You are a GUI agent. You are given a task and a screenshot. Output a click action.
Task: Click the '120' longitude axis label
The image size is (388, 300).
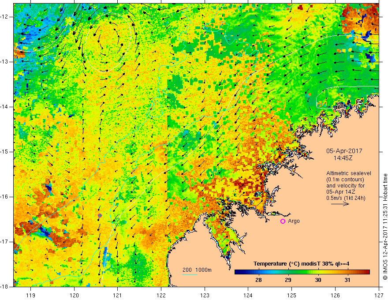74,295
